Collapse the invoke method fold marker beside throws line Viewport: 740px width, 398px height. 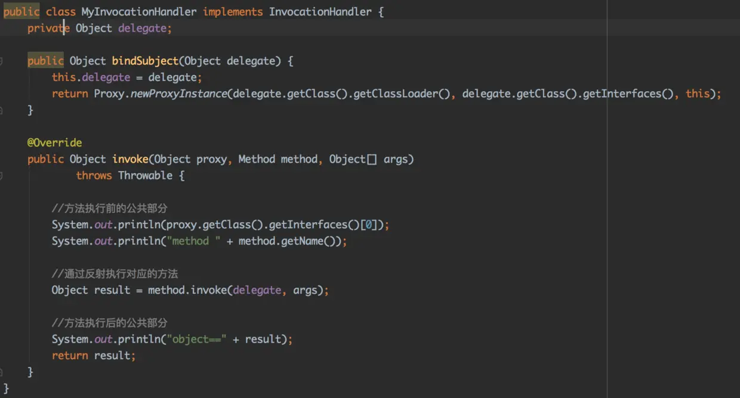2,176
